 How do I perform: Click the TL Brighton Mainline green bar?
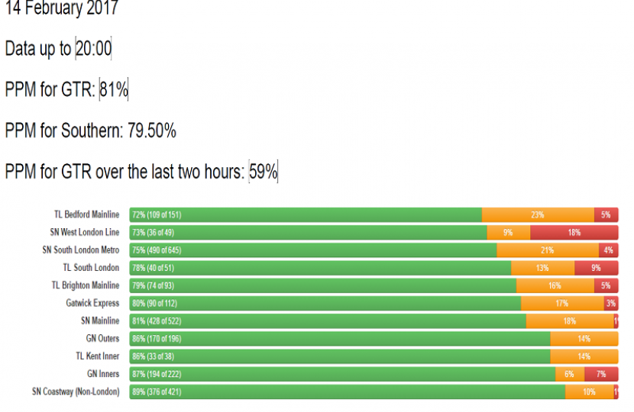(x=322, y=285)
